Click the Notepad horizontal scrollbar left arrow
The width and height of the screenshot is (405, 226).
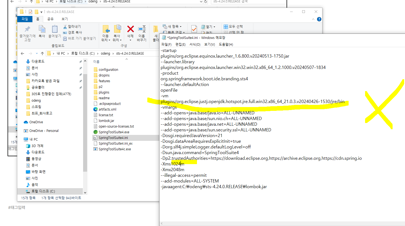tap(162, 224)
